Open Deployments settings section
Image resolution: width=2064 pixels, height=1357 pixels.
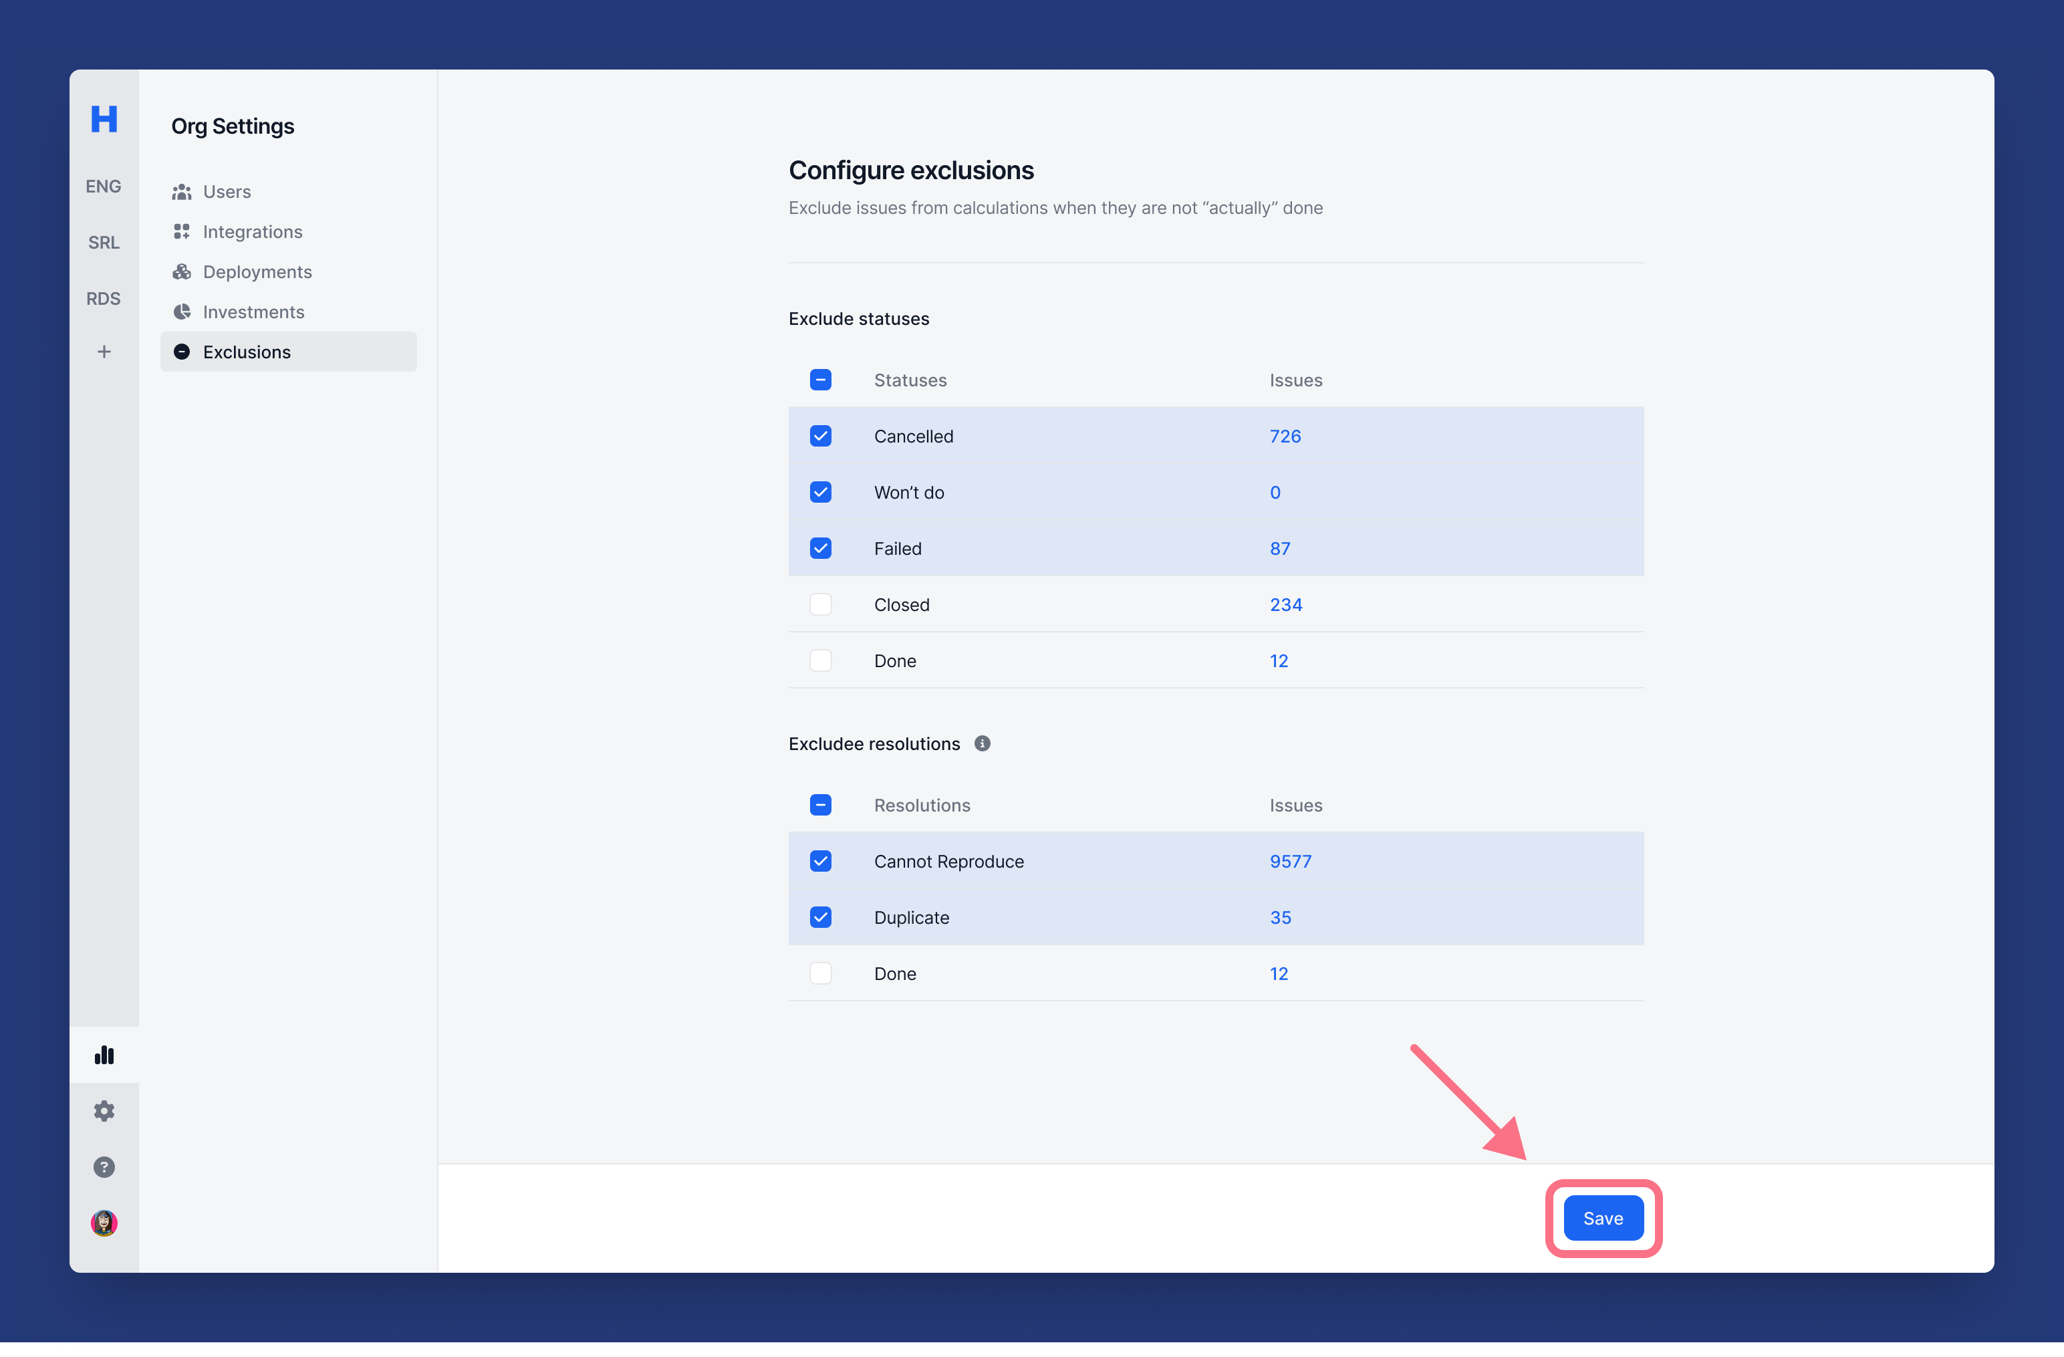coord(257,272)
